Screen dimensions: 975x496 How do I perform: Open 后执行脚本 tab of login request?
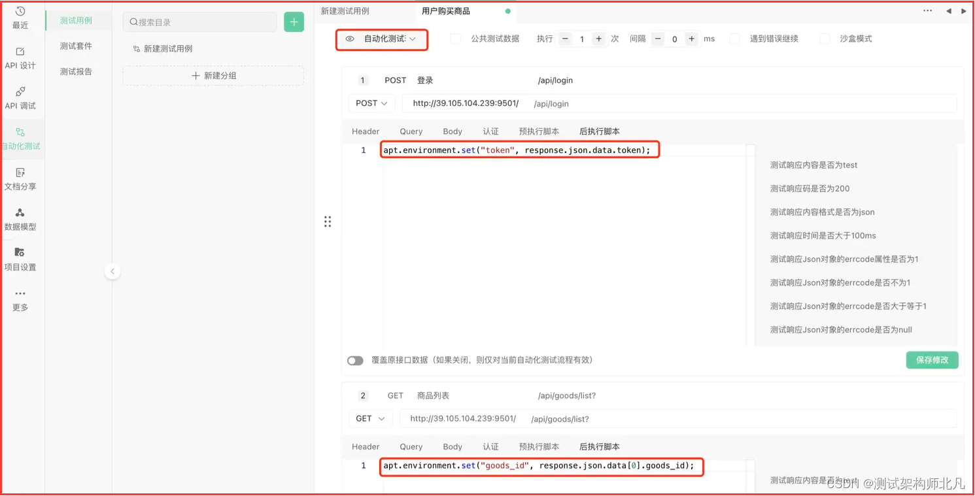600,131
